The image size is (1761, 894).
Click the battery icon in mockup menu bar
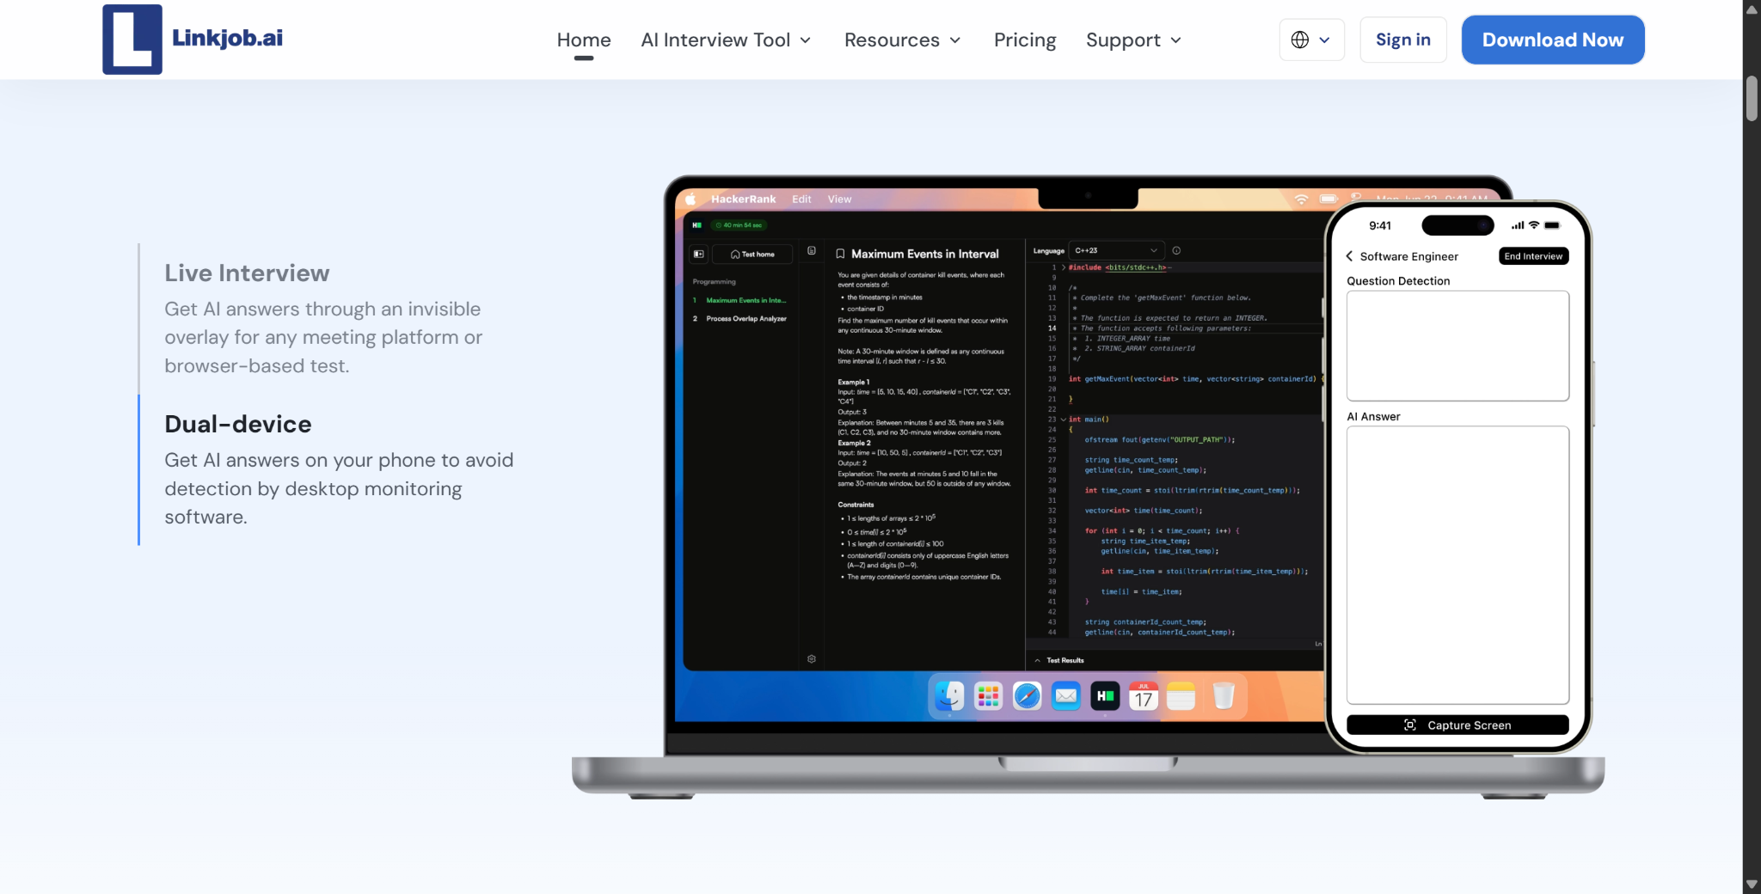(1328, 199)
